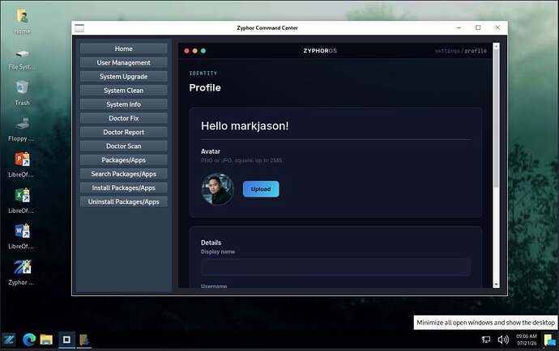The image size is (559, 351).
Task: Click the scrollbar down arrow
Action: coord(496,285)
